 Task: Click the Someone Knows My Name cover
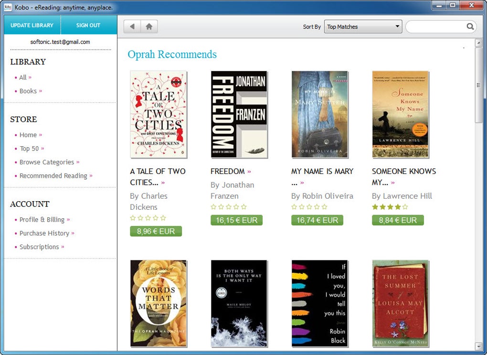pos(401,114)
